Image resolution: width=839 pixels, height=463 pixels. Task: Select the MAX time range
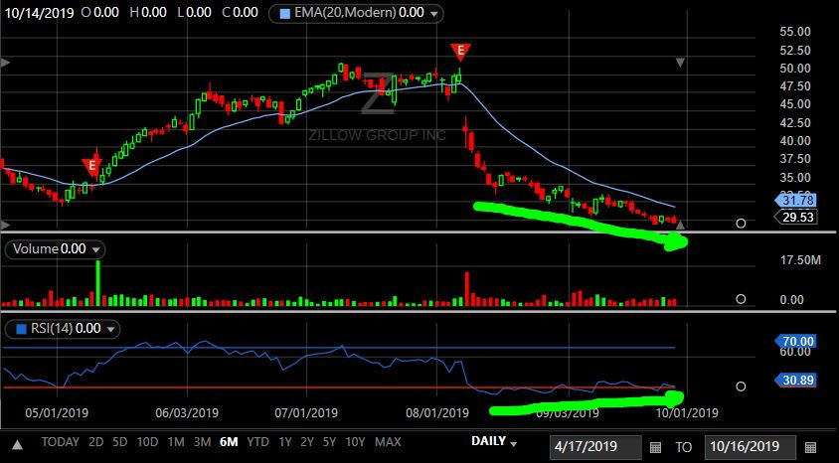[388, 442]
